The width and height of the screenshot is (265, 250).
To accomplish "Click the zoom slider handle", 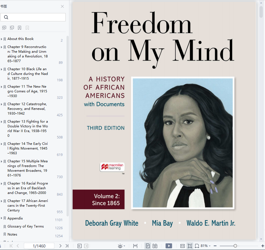I will pyautogui.click(x=235, y=246).
